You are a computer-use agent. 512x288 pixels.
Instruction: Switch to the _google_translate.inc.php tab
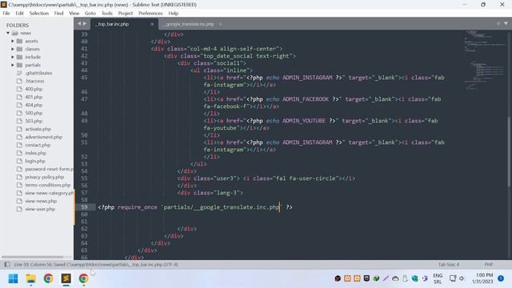(x=189, y=24)
